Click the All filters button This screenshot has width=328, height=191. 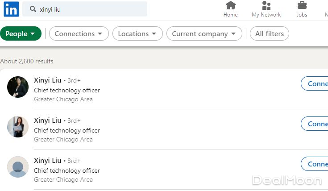point(269,34)
